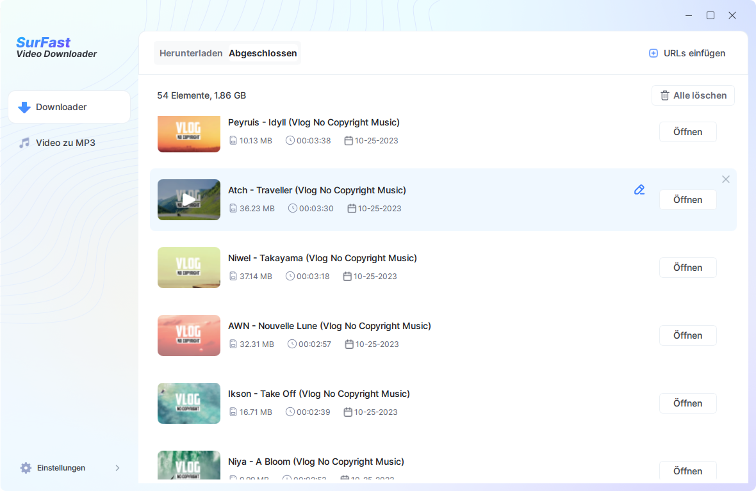Viewport: 756px width, 491px height.
Task: Click the trash icon in Alle löschen
Action: point(664,95)
